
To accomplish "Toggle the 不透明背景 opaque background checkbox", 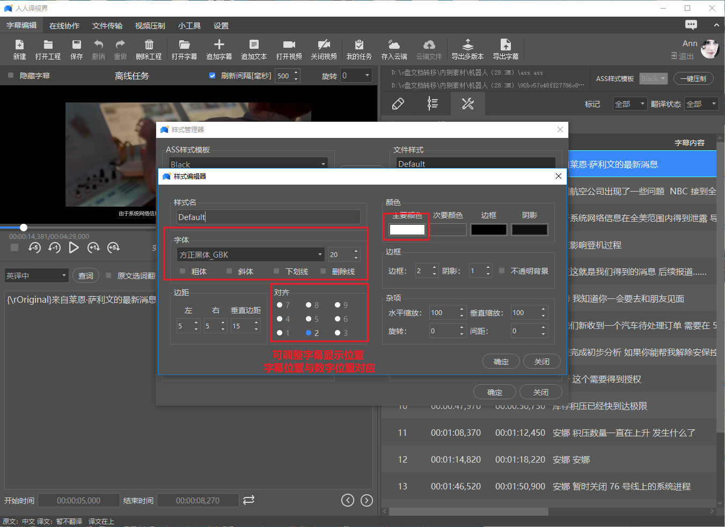I will (x=502, y=270).
